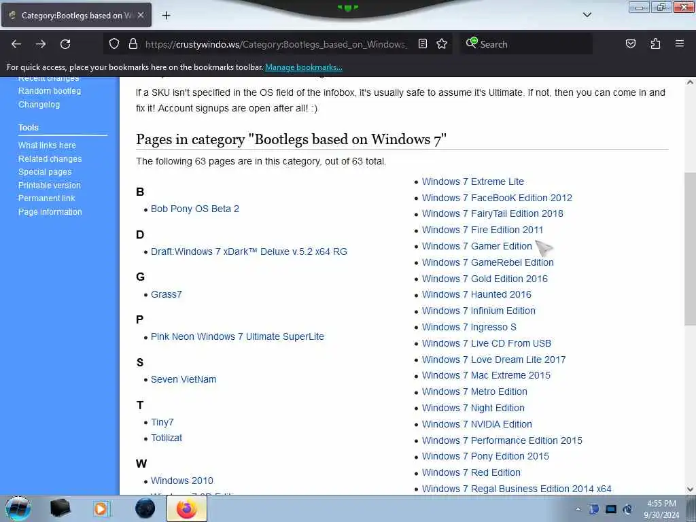Open Seven VietNam page
Screen dimensions: 696x522
coord(184,379)
